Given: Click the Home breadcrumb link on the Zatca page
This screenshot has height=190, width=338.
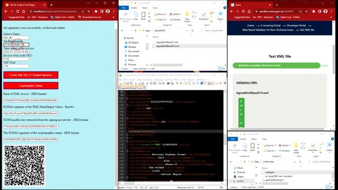Looking at the screenshot, I should click(250, 25).
